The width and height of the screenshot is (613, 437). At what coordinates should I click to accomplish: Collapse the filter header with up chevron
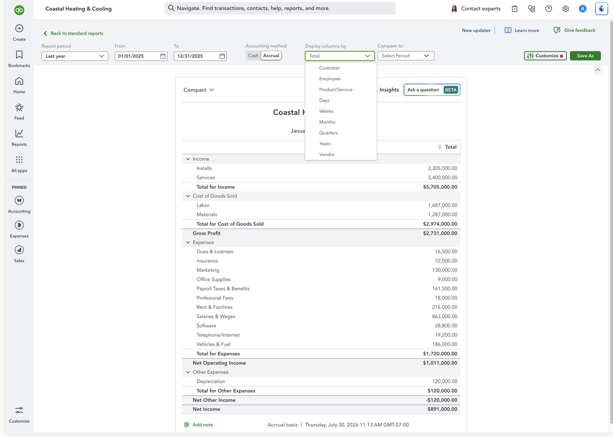coord(598,70)
